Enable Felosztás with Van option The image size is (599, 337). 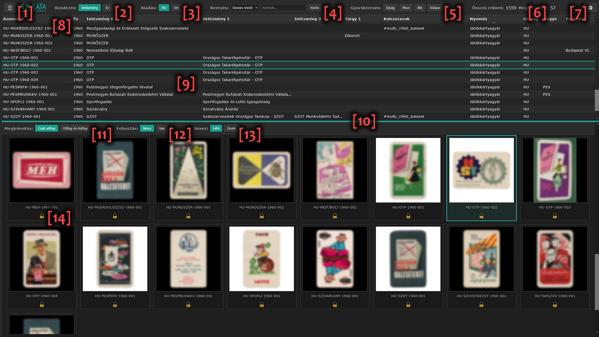click(x=162, y=129)
